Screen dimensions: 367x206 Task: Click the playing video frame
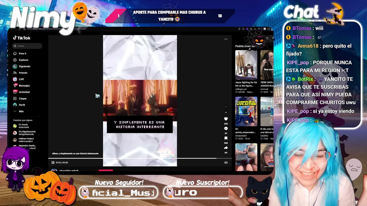(x=140, y=101)
